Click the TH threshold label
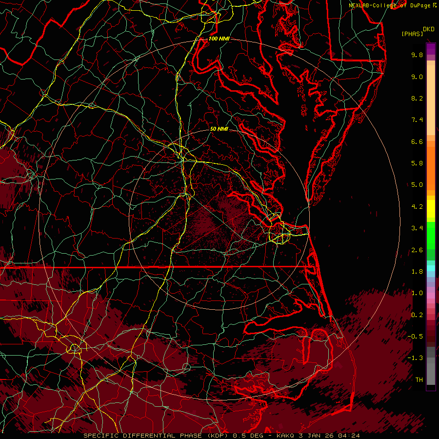The height and width of the screenshot is (439, 439). [x=419, y=380]
